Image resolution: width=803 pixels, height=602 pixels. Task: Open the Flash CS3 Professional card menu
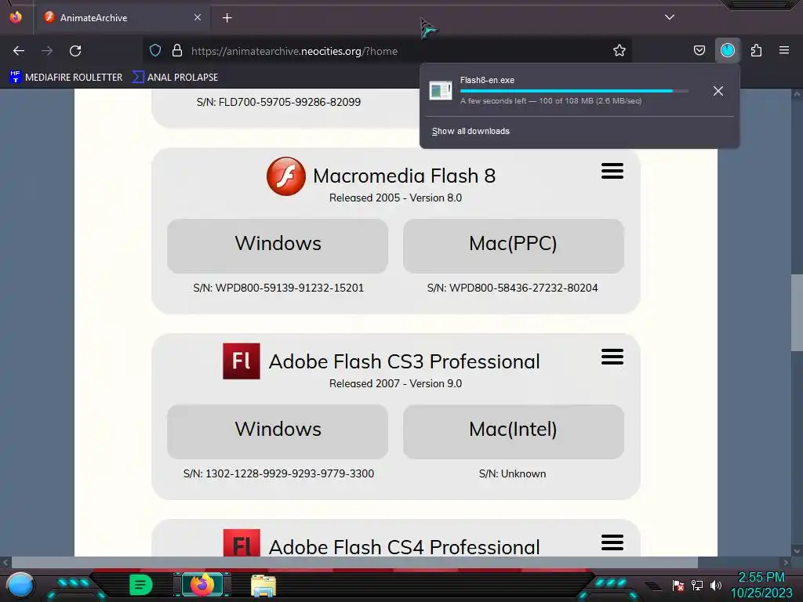(612, 357)
